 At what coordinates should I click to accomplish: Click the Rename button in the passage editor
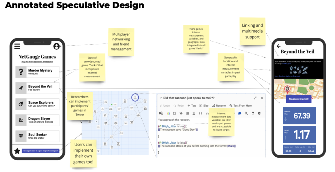219,105
